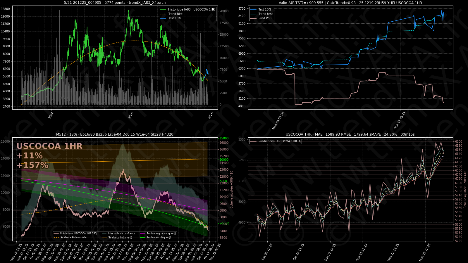
Task: Click 'Test 10%' in the top-right chart legend
Action: click(x=265, y=10)
